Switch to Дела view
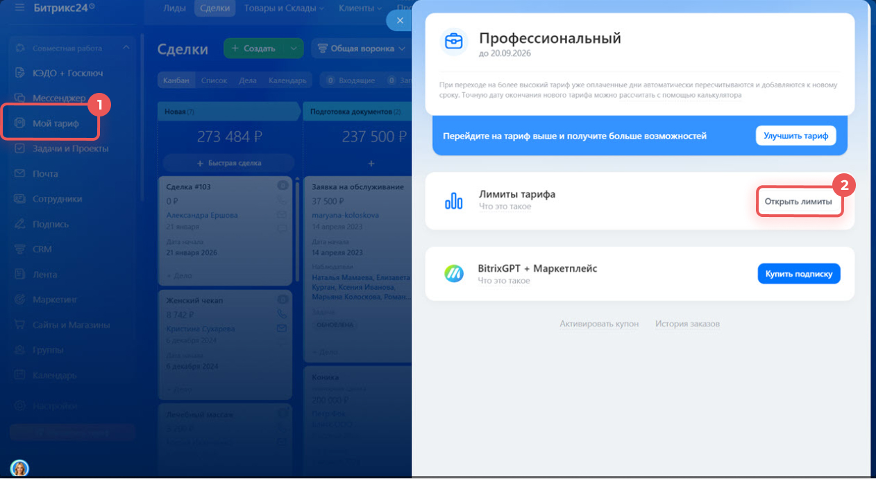Screen dimensions: 876x479 248,80
